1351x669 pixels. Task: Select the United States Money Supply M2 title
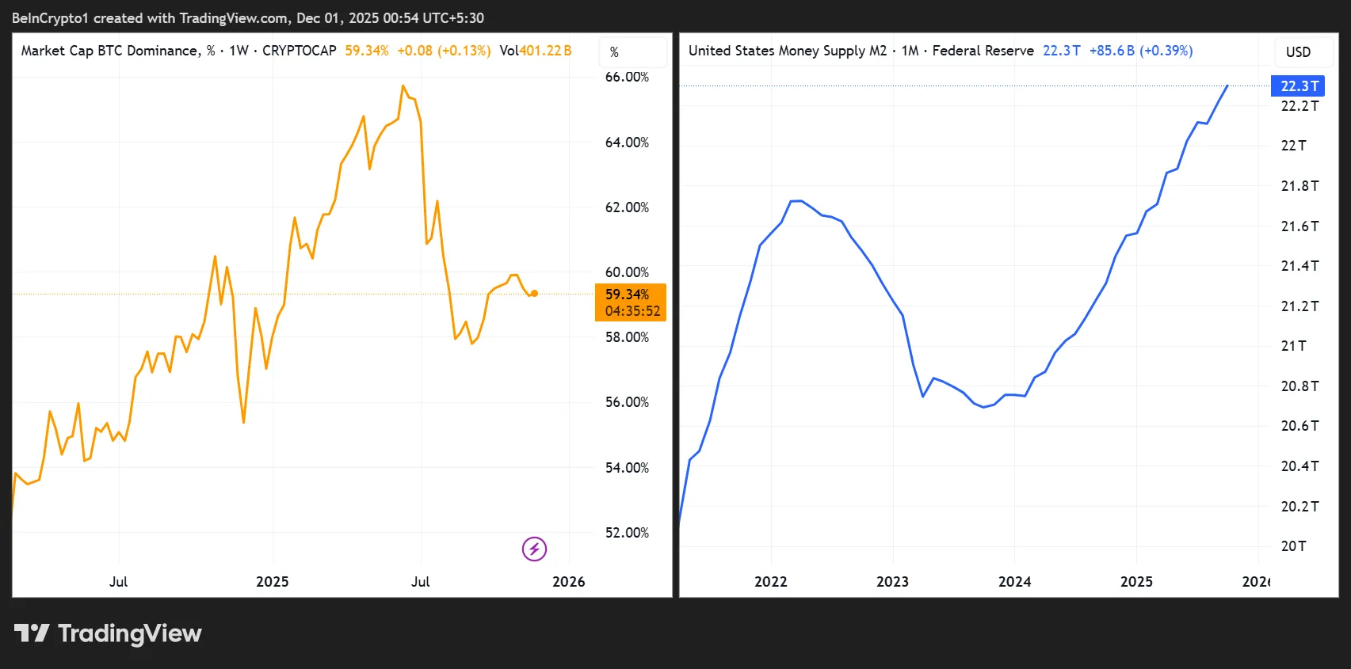[787, 51]
